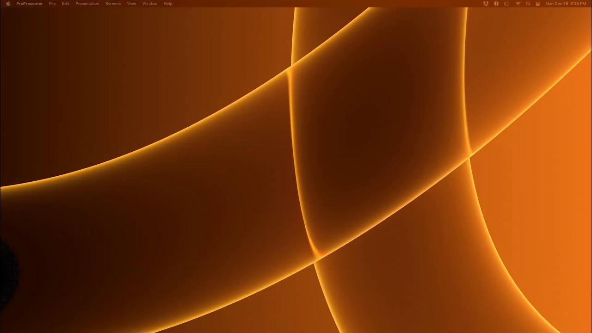Open Control Center icon
592x333 pixels.
click(x=538, y=4)
